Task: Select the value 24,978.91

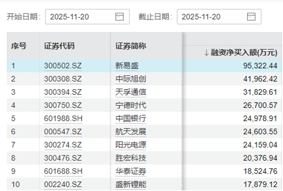Action: click(260, 119)
